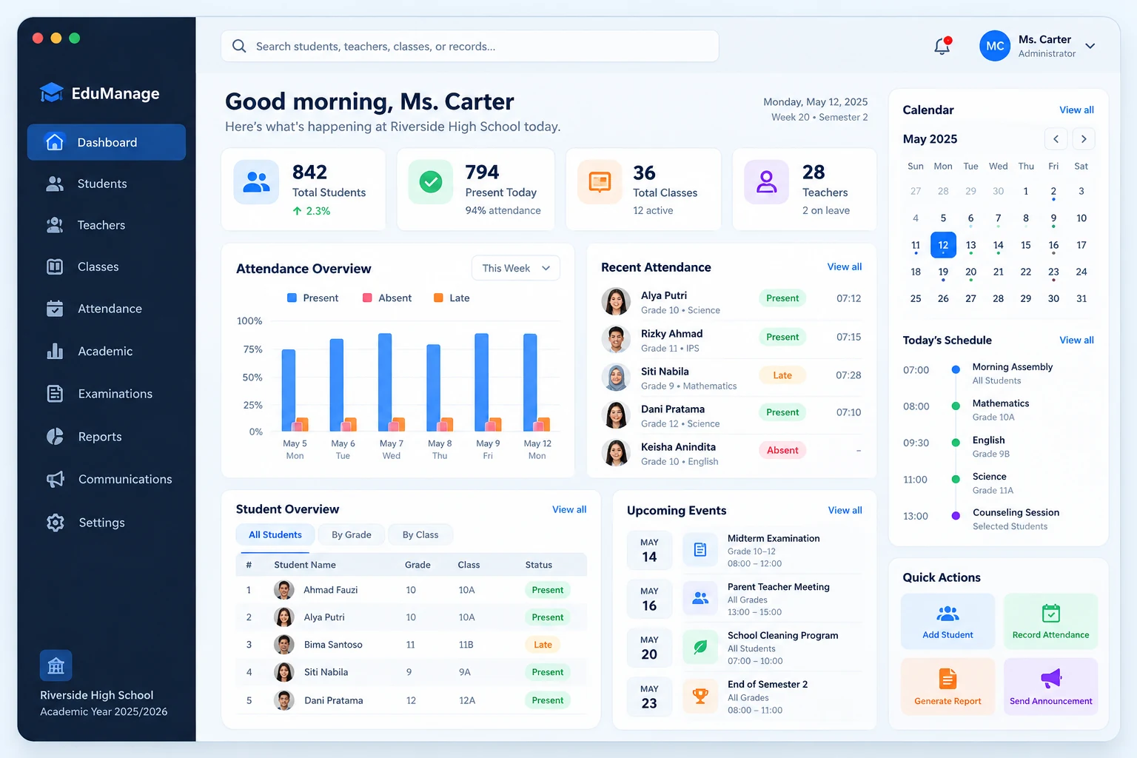
Task: Go to the previous calendar month
Action: (1056, 139)
